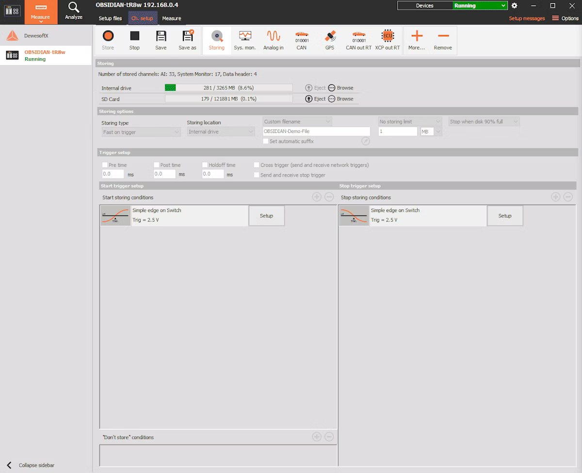Eject the SD Card
Image resolution: width=582 pixels, height=473 pixels.
click(x=315, y=98)
